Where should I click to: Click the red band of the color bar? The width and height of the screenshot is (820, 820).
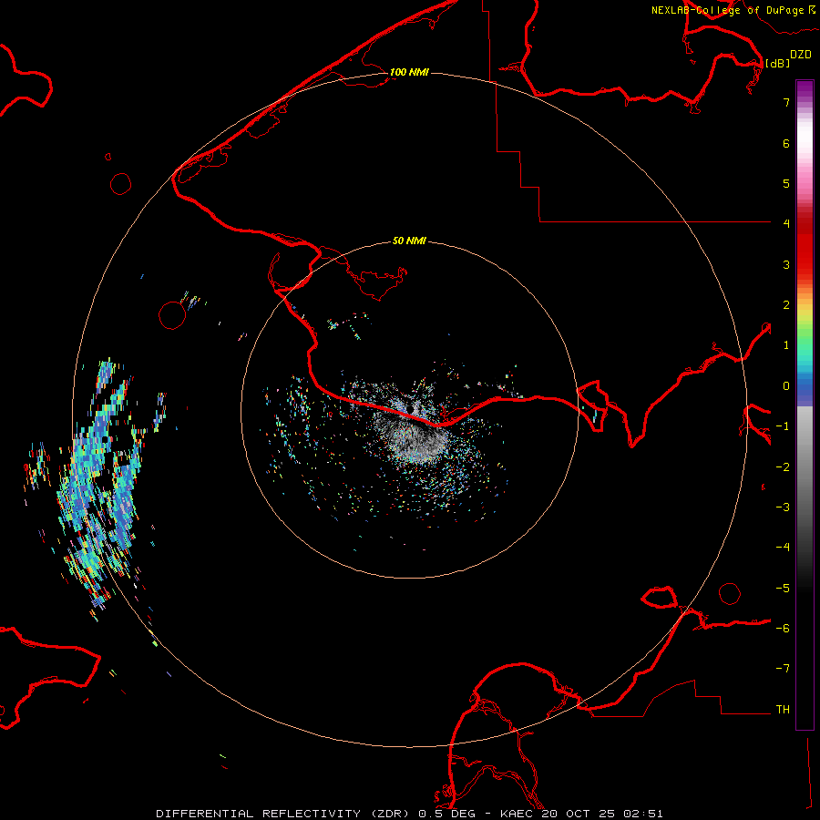point(805,246)
